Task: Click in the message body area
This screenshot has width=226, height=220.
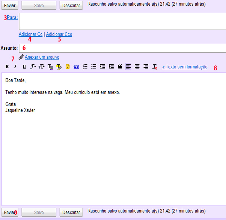Action: (x=114, y=139)
